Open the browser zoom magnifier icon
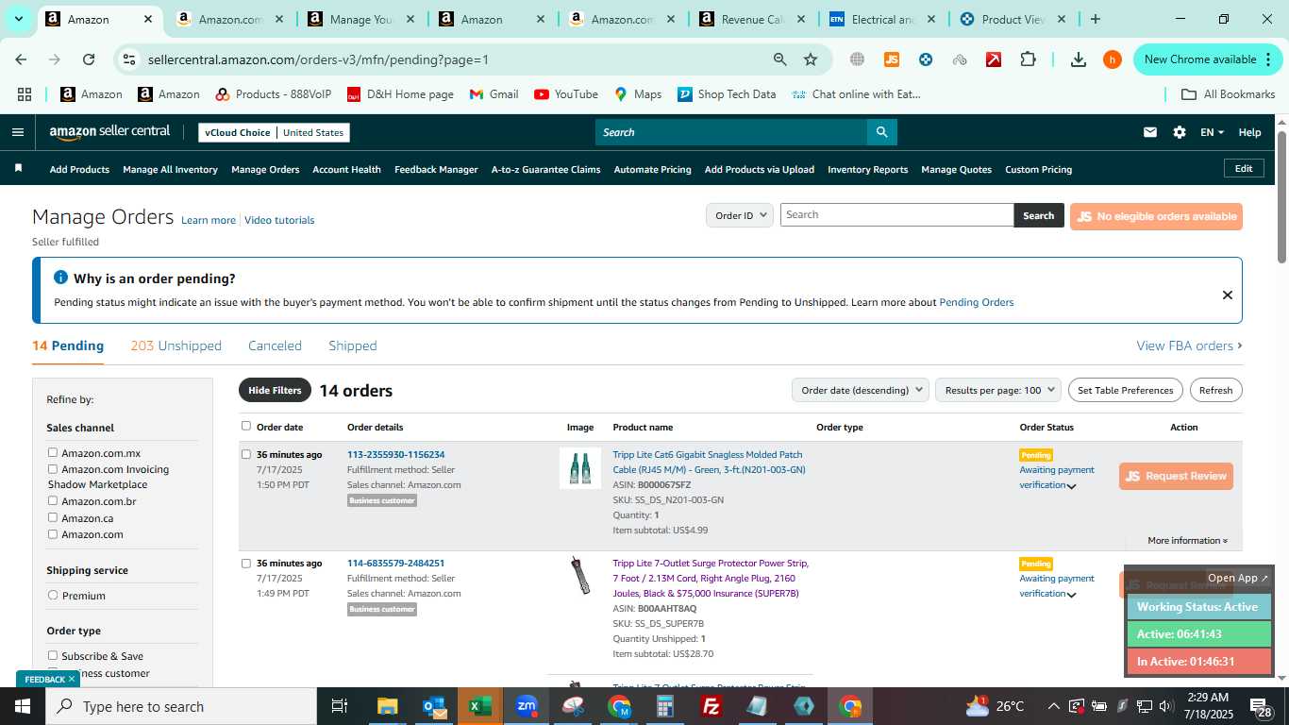1289x725 pixels. point(779,59)
